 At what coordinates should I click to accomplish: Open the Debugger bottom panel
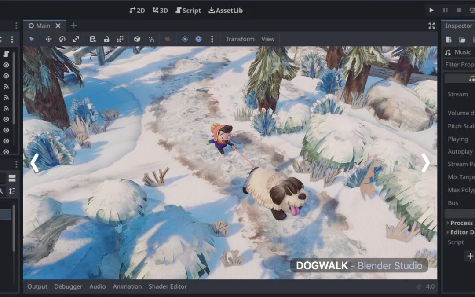coord(68,286)
